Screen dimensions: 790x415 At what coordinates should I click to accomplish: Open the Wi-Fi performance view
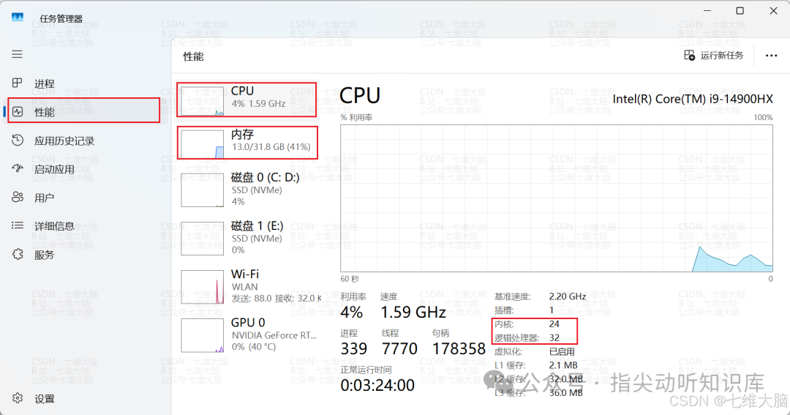point(249,285)
